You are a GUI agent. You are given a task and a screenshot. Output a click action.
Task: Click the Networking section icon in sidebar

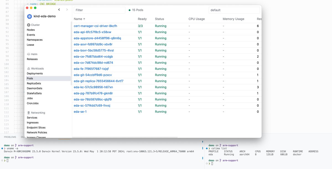[28, 113]
